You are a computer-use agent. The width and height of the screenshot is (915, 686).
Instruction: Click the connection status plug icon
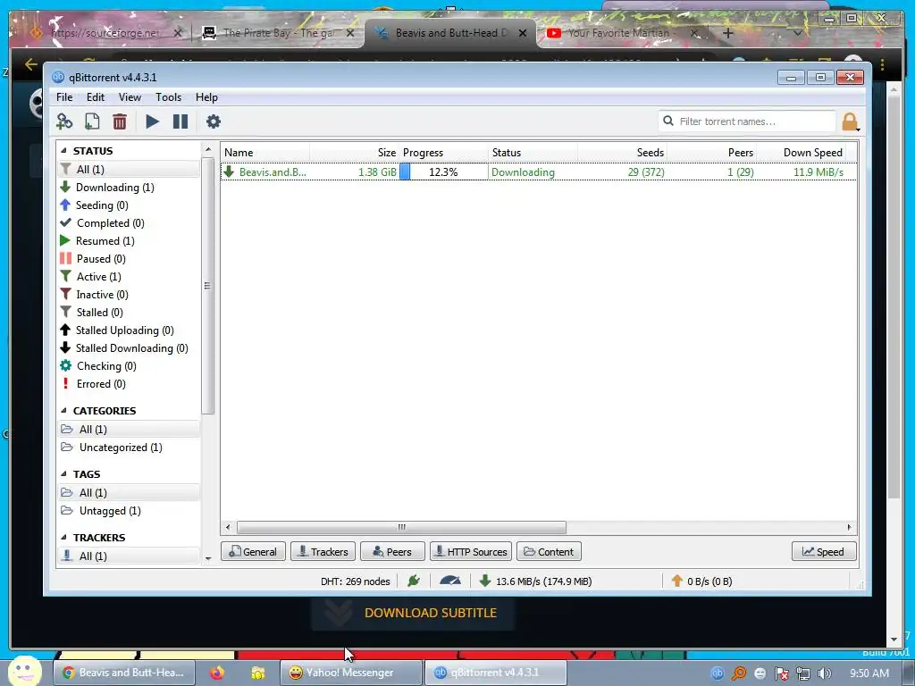414,581
